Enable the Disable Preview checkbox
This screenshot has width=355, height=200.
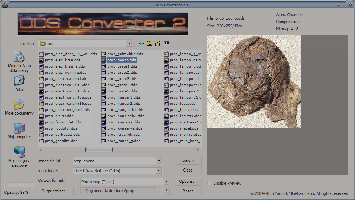210,183
